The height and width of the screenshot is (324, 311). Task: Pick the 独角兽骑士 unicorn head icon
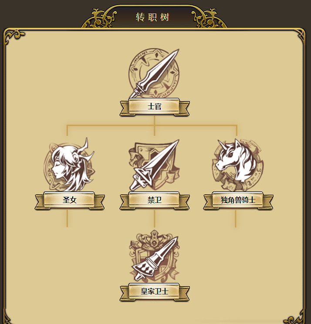click(238, 165)
